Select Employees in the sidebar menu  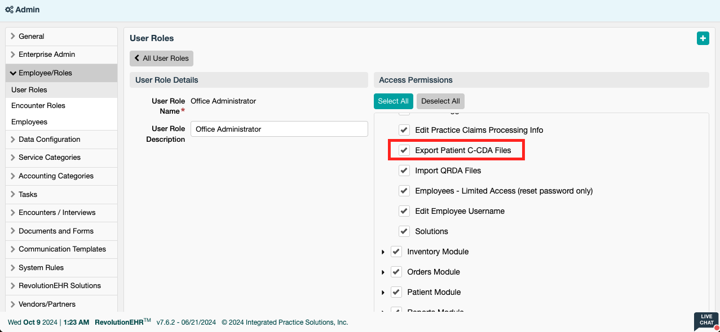pos(29,122)
